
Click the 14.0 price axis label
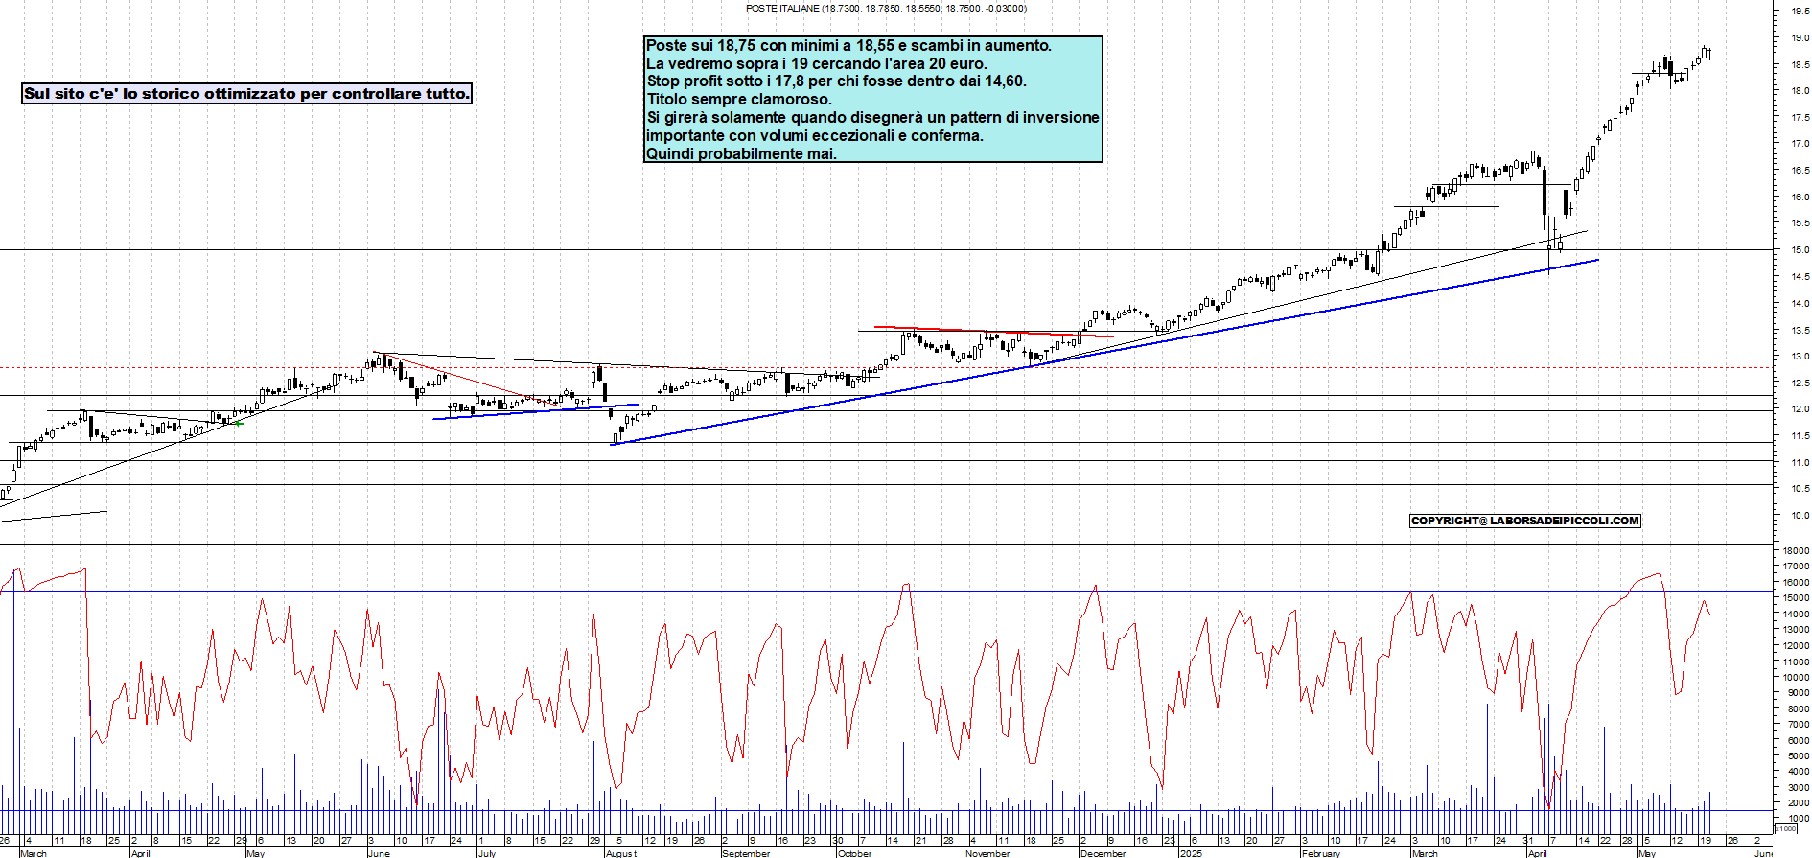pos(1800,304)
